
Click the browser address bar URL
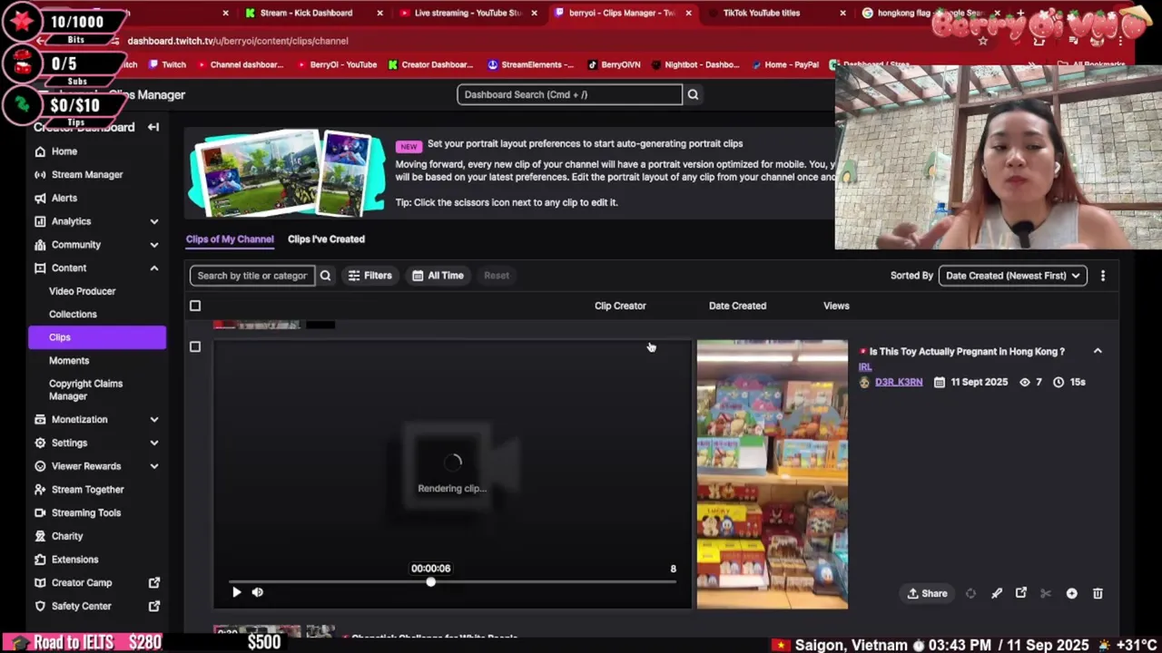point(238,41)
